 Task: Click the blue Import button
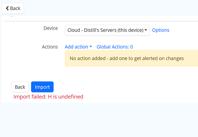[42, 87]
